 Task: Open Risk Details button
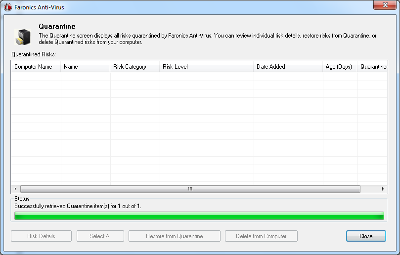click(x=42, y=236)
